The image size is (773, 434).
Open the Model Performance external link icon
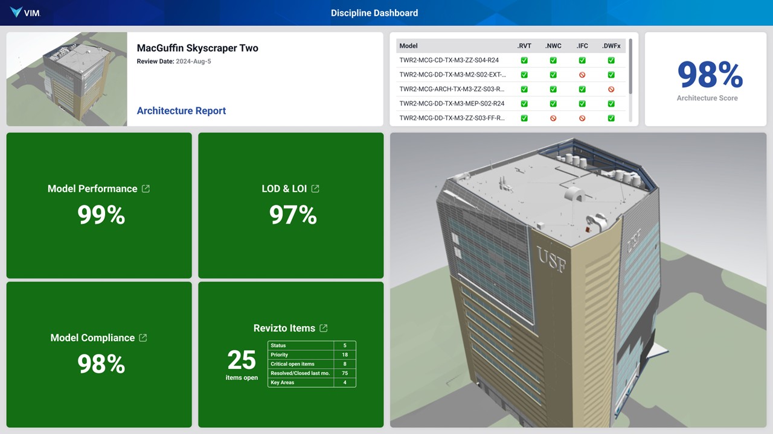pos(146,189)
